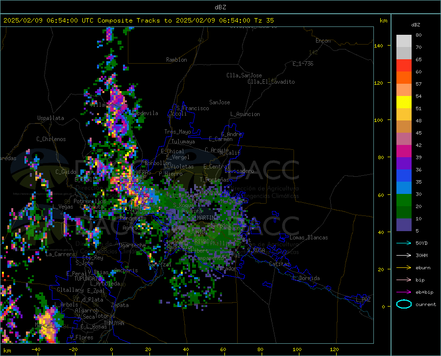Image resolution: width=441 pixels, height=356 pixels.
Task: Click the TUNUYAN label
Action: pos(114,323)
